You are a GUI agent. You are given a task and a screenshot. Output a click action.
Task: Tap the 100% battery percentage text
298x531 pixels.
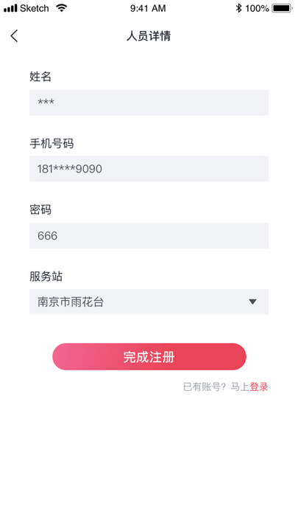coord(257,8)
